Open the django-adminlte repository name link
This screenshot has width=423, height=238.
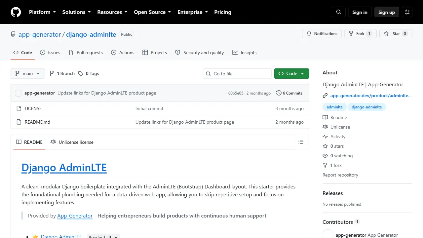(91, 34)
